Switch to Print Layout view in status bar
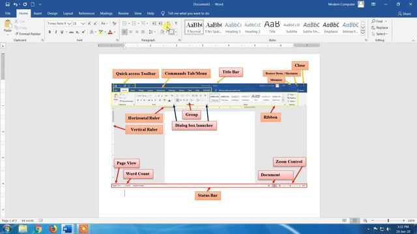Image resolution: width=417 pixels, height=234 pixels. [x=354, y=220]
